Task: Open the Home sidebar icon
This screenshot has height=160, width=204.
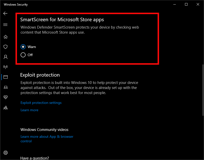Action: click(5, 37)
